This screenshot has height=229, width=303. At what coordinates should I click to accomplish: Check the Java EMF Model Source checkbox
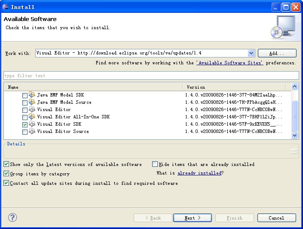25,103
